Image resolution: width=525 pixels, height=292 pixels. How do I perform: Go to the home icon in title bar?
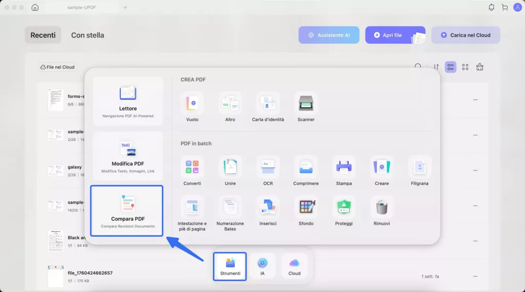point(35,7)
